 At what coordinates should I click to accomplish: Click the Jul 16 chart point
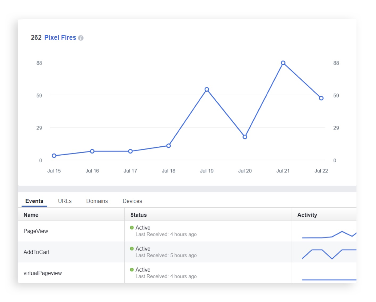point(92,151)
